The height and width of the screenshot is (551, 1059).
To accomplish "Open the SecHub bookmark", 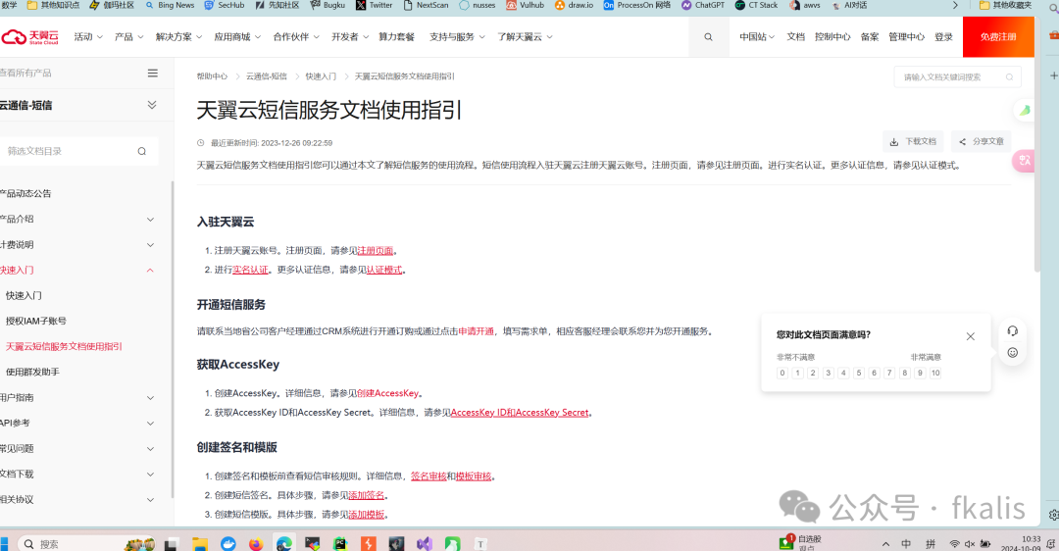I will pos(225,5).
